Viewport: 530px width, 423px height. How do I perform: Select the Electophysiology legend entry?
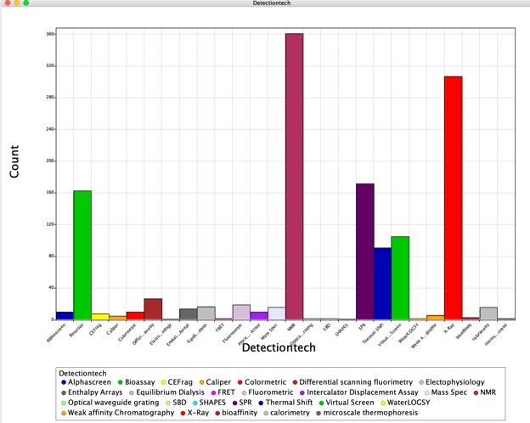pos(452,382)
